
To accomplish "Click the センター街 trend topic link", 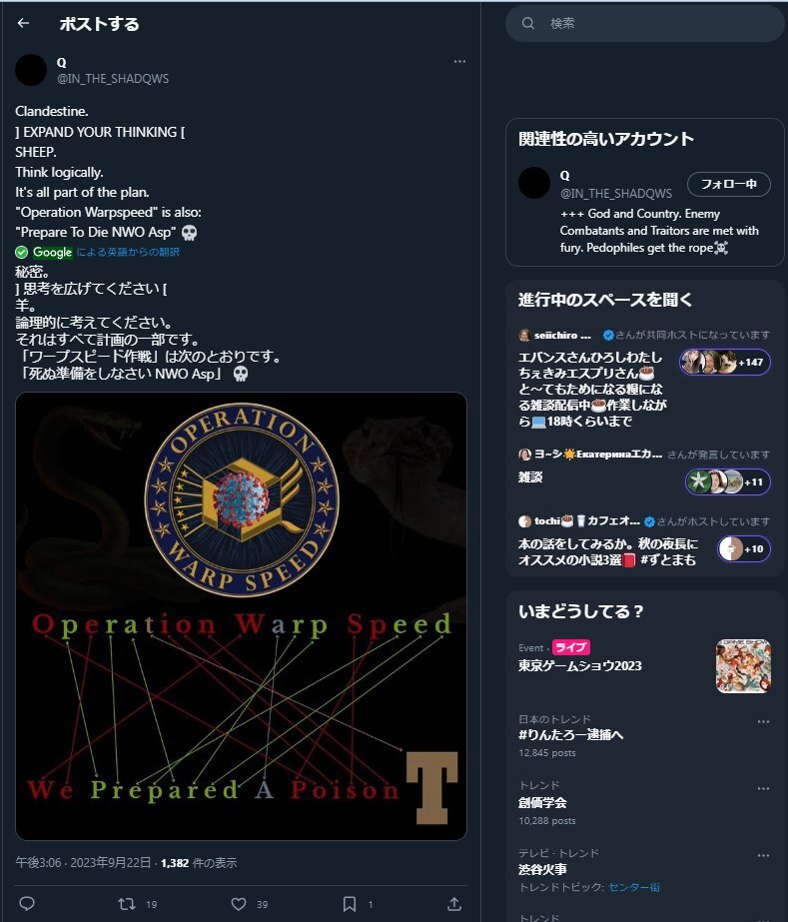I will pyautogui.click(x=634, y=887).
